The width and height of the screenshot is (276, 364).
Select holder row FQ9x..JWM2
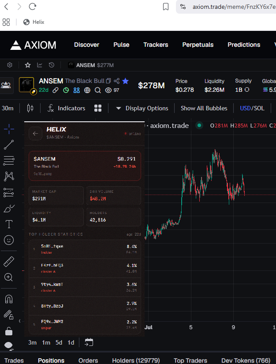tap(85, 325)
